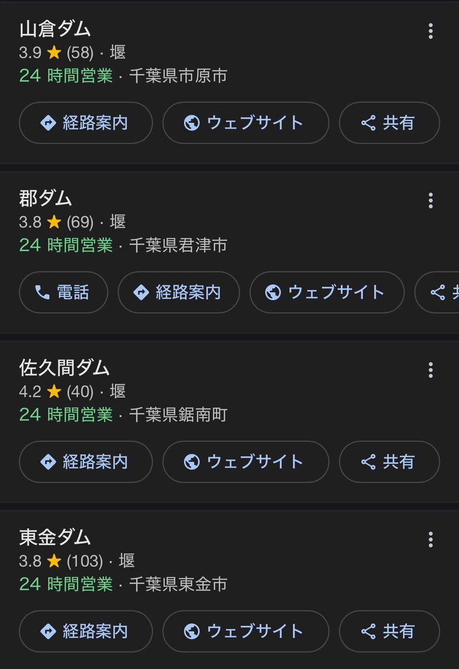Start 経路案内 to 東金ダム

click(x=86, y=631)
